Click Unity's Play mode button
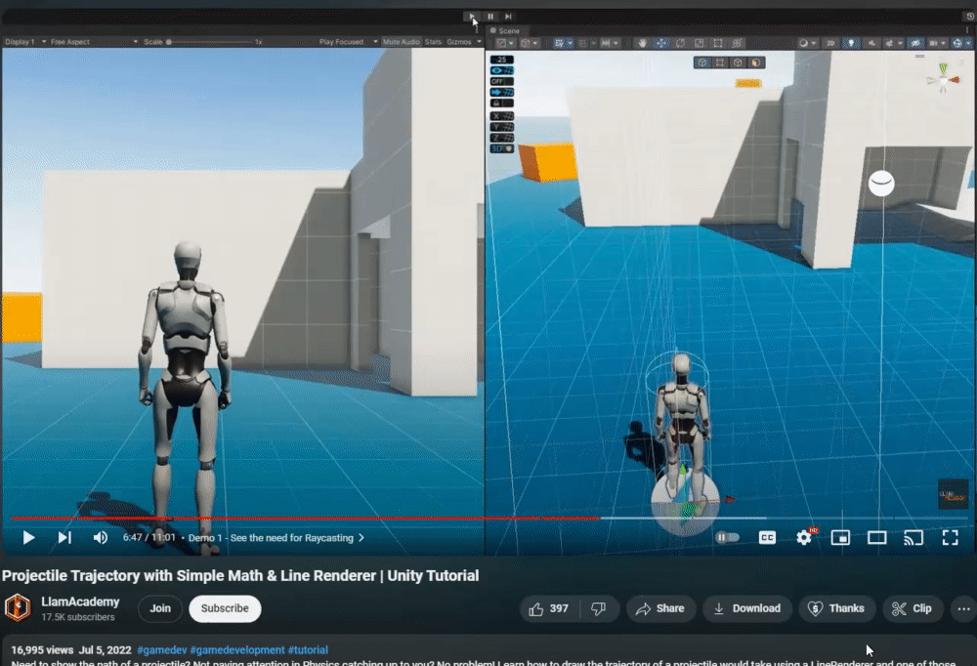Screen dimensions: 977x666 [x=472, y=17]
